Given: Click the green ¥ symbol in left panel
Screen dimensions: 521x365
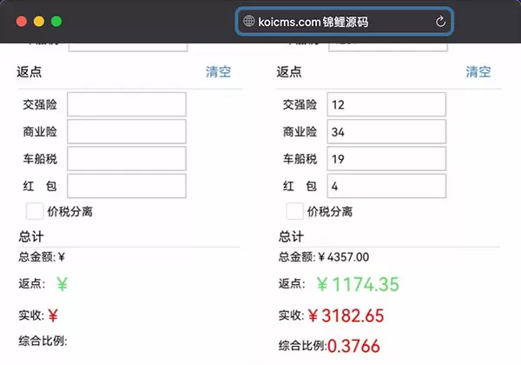Looking at the screenshot, I should [x=63, y=284].
